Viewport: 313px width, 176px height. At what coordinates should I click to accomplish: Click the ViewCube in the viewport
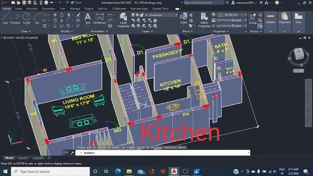tap(299, 54)
